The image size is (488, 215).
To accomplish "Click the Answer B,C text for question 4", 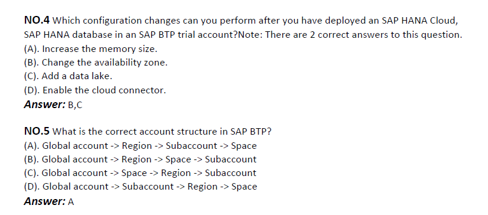I will 53,105.
